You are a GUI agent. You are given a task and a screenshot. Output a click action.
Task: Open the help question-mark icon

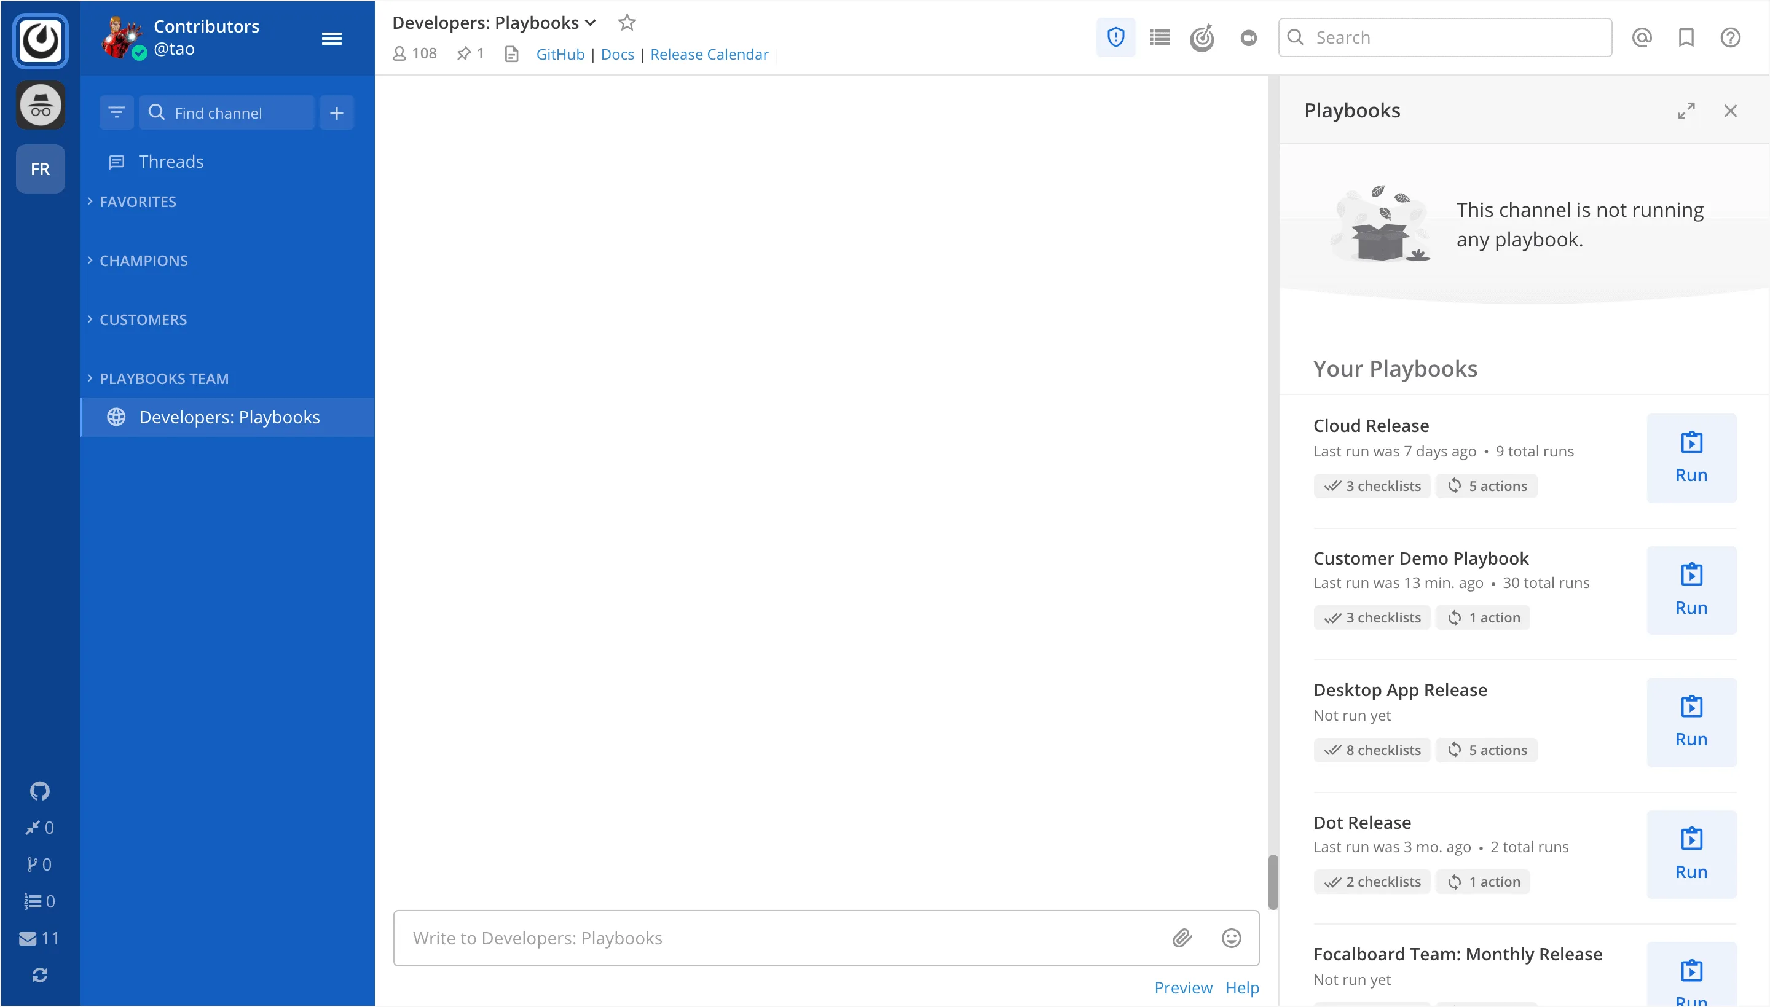[x=1730, y=37]
